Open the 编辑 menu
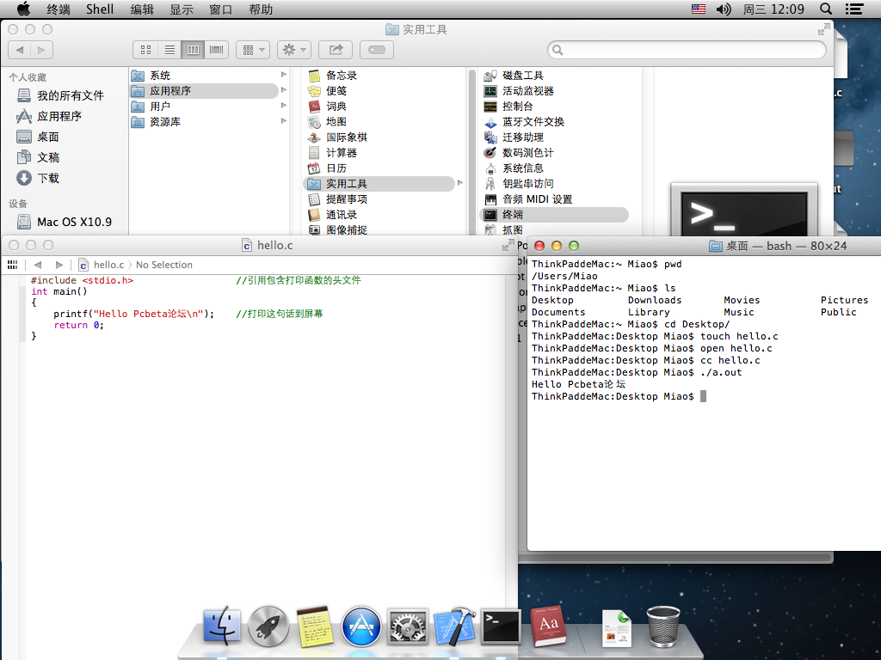The image size is (881, 660). click(x=142, y=9)
